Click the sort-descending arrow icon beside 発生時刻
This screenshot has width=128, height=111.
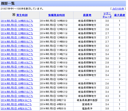pyautogui.click(x=14, y=15)
